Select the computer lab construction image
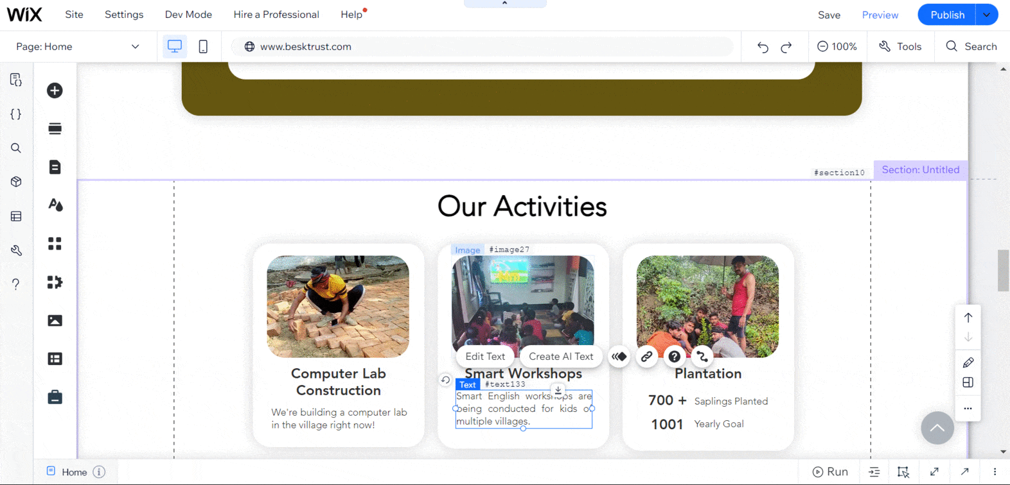The height and width of the screenshot is (485, 1010). click(x=338, y=307)
